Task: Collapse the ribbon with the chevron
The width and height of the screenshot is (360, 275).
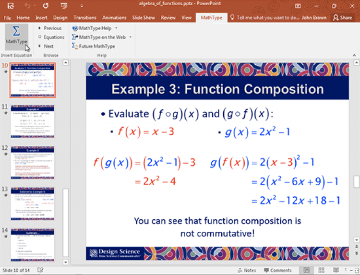Action: (x=354, y=55)
